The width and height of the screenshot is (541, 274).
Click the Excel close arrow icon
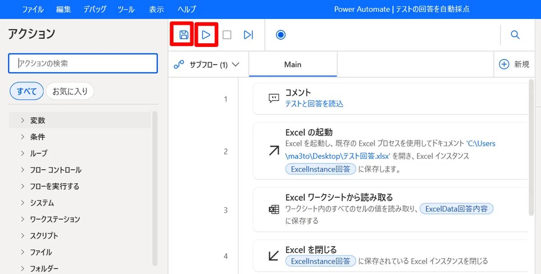pos(274,255)
